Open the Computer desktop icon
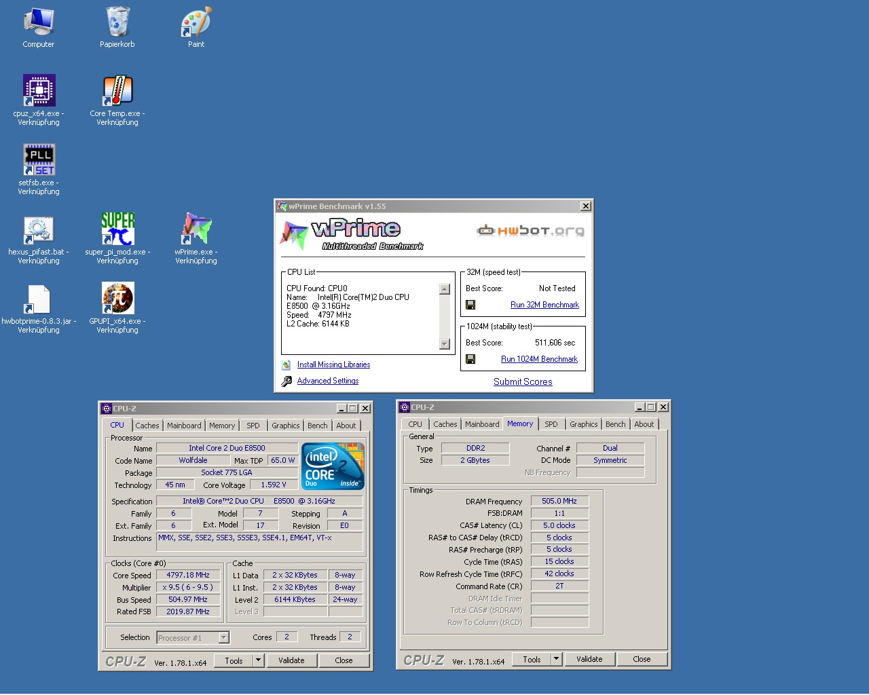Image resolution: width=869 pixels, height=695 pixels. (39, 22)
